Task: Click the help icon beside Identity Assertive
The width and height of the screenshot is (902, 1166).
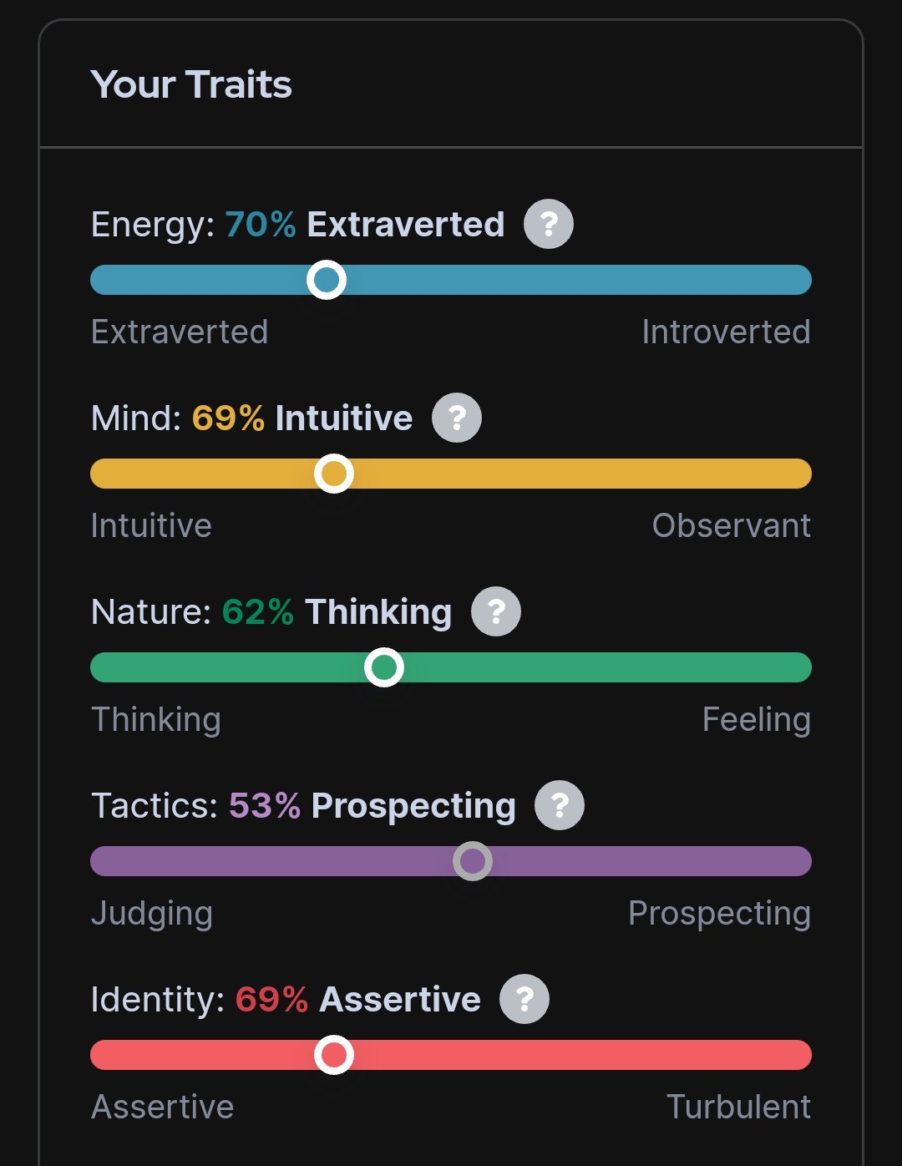Action: coord(524,999)
